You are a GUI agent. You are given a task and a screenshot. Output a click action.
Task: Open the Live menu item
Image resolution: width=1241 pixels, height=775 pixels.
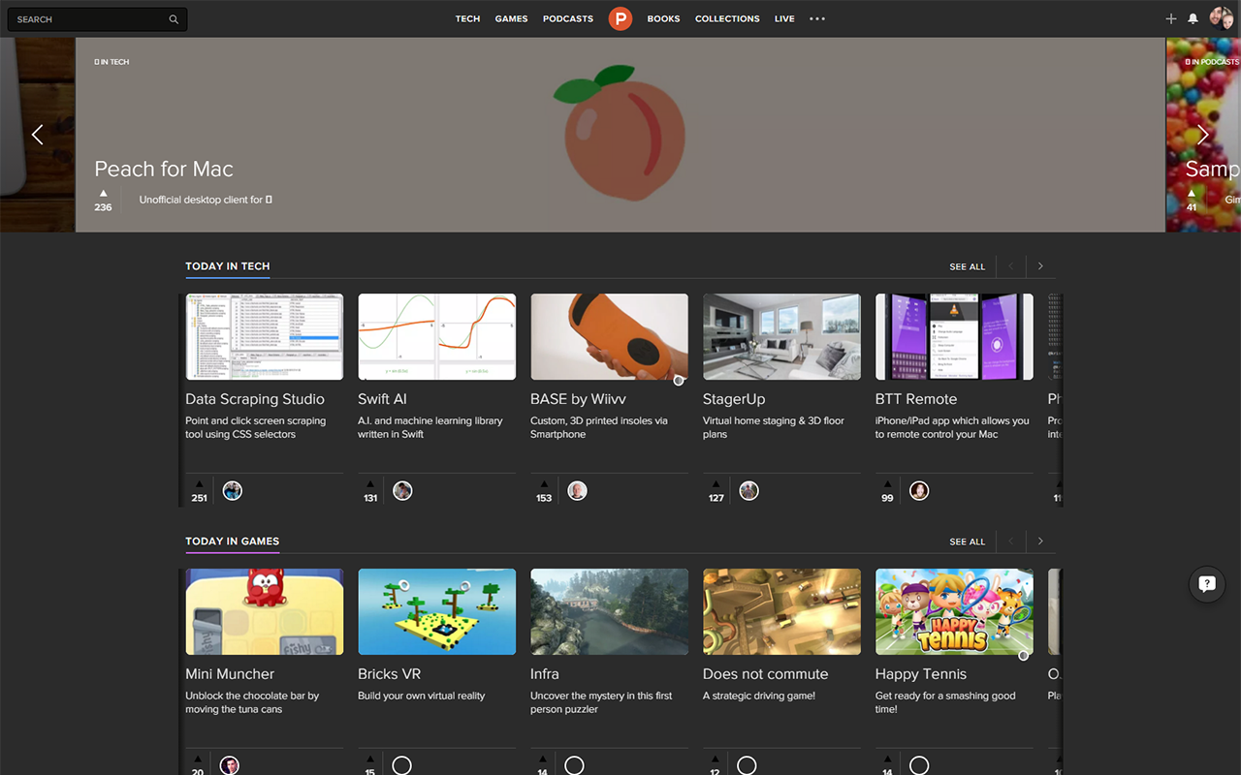784,18
